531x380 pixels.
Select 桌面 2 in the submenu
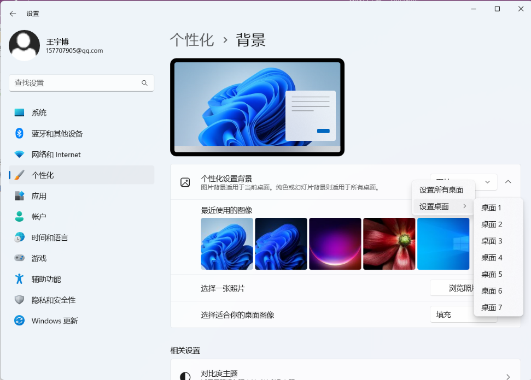pyautogui.click(x=499, y=224)
